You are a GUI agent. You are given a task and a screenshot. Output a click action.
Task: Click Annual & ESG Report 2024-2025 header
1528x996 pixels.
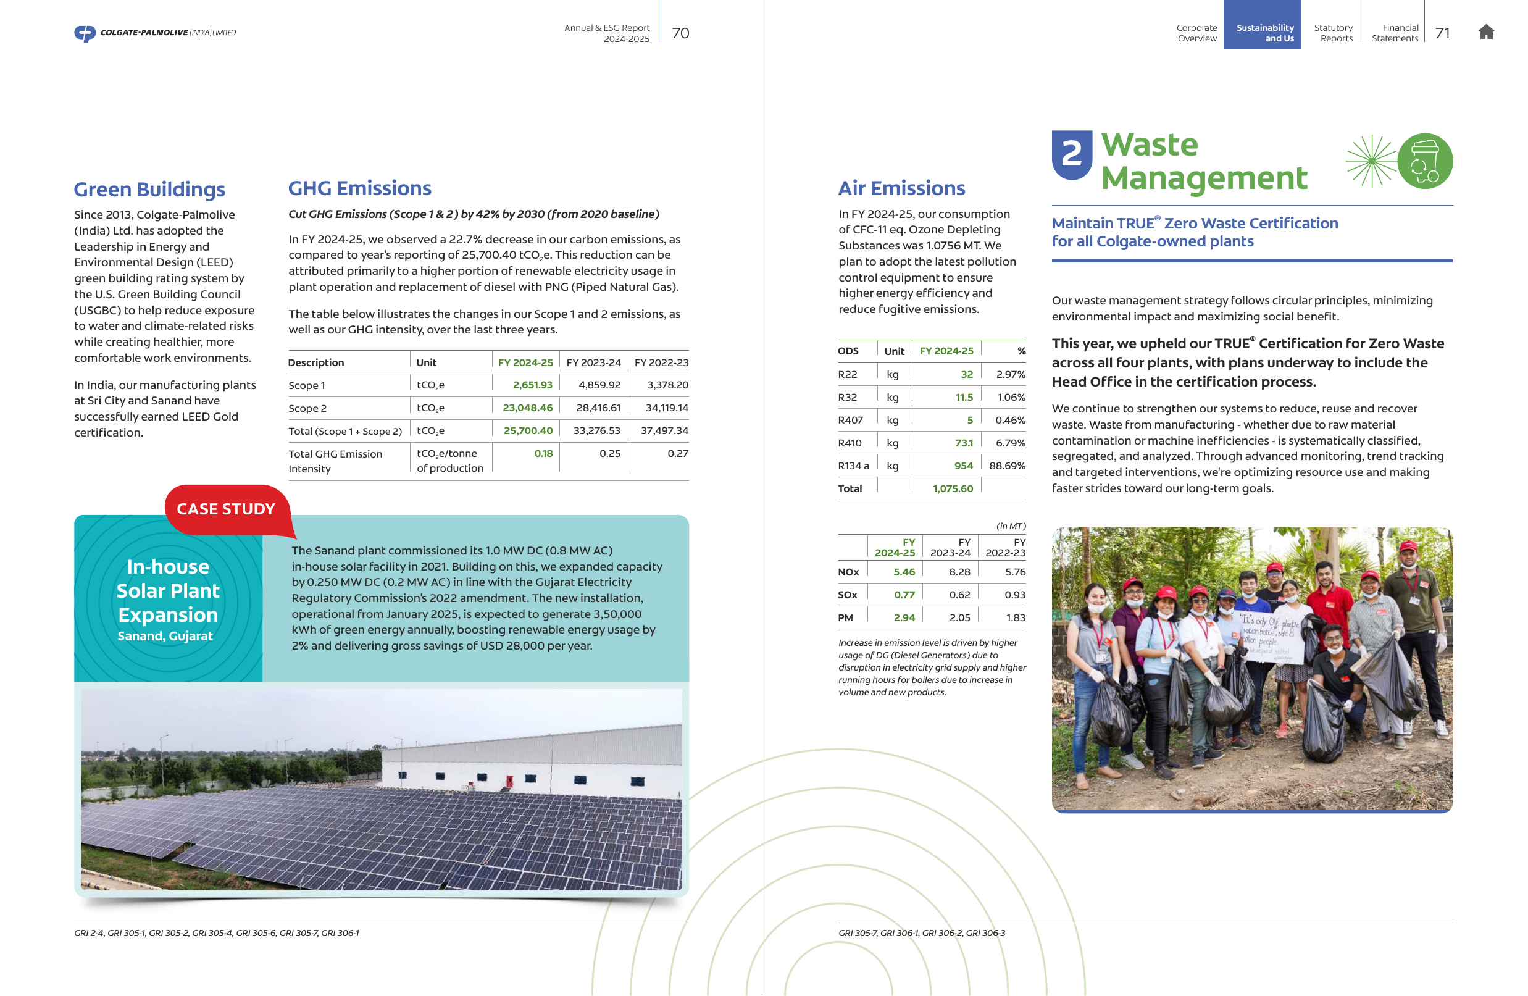point(607,33)
